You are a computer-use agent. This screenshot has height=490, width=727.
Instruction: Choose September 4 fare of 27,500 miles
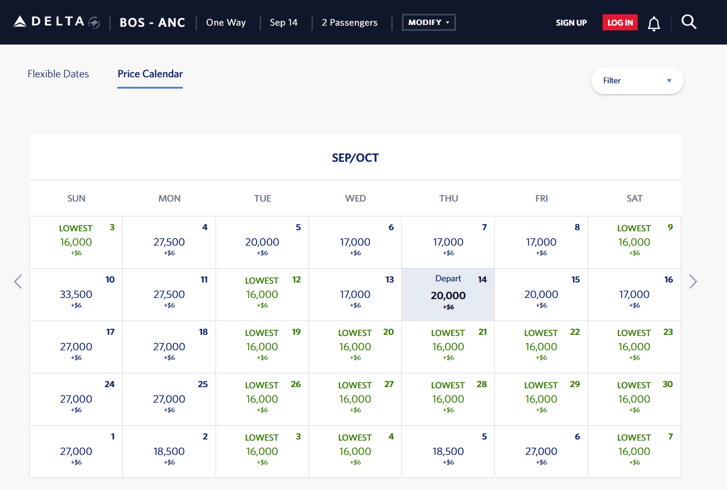pyautogui.click(x=169, y=243)
